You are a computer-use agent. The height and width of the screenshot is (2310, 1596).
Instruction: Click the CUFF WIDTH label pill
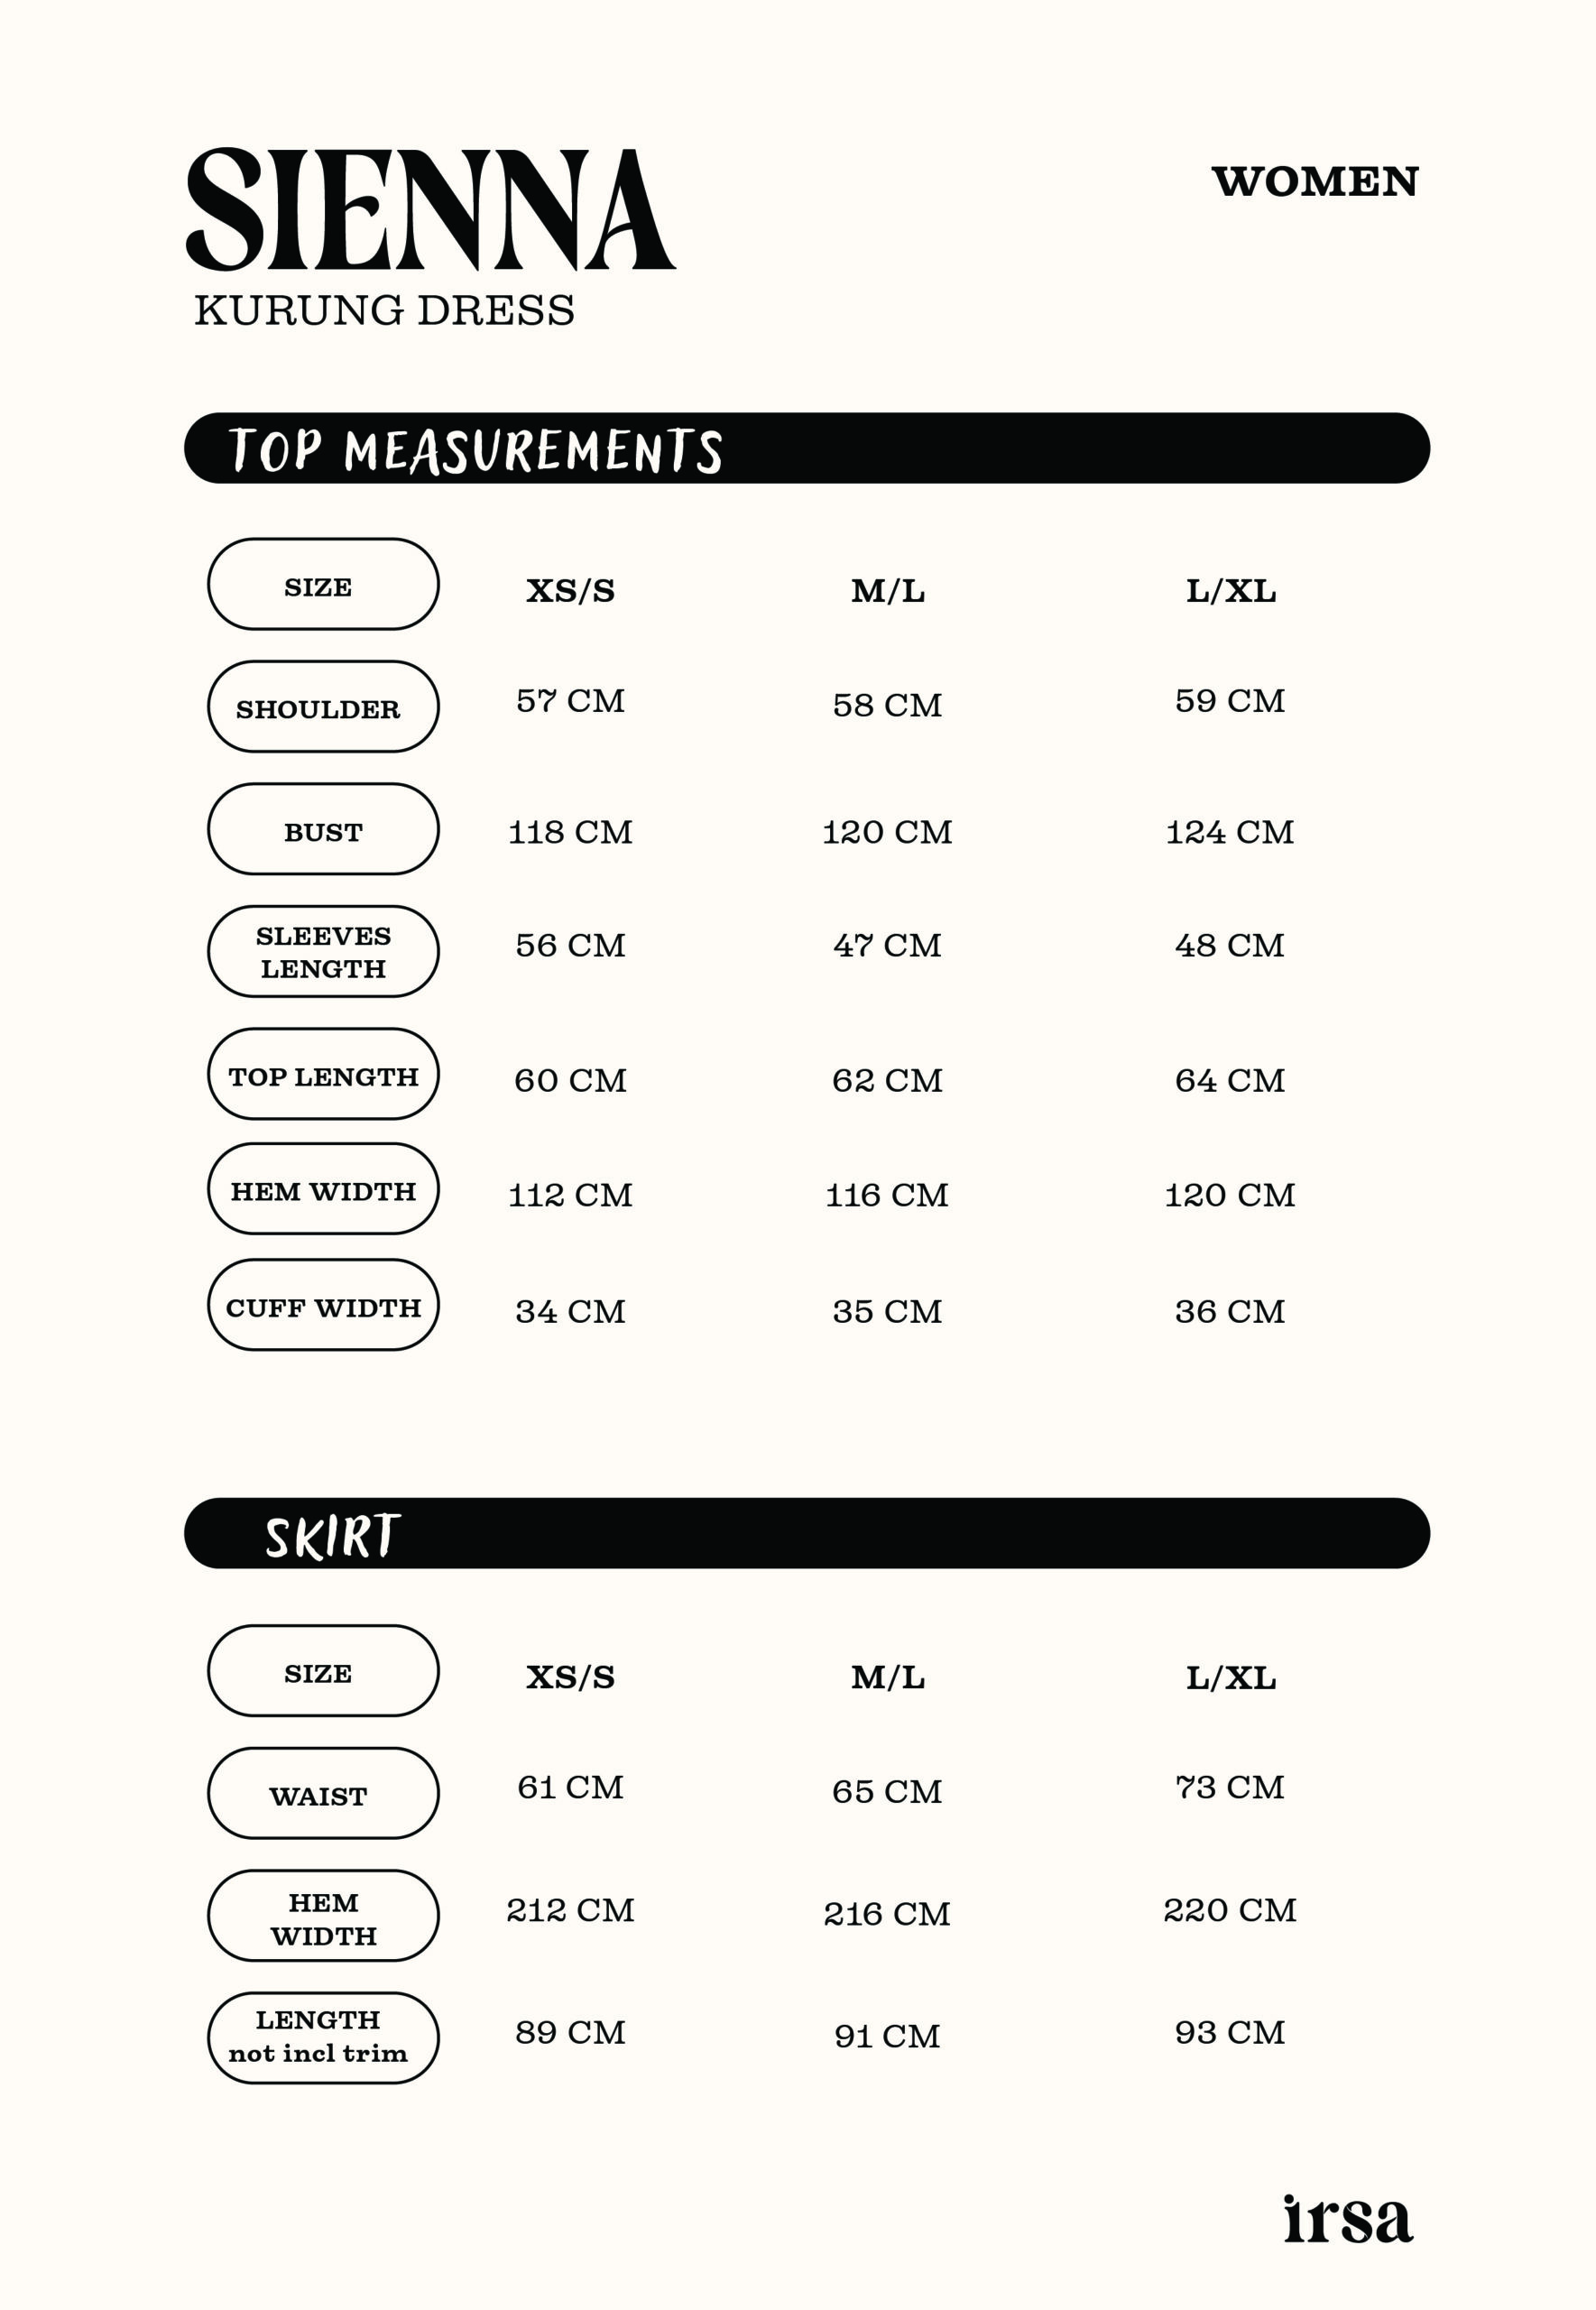[323, 1306]
